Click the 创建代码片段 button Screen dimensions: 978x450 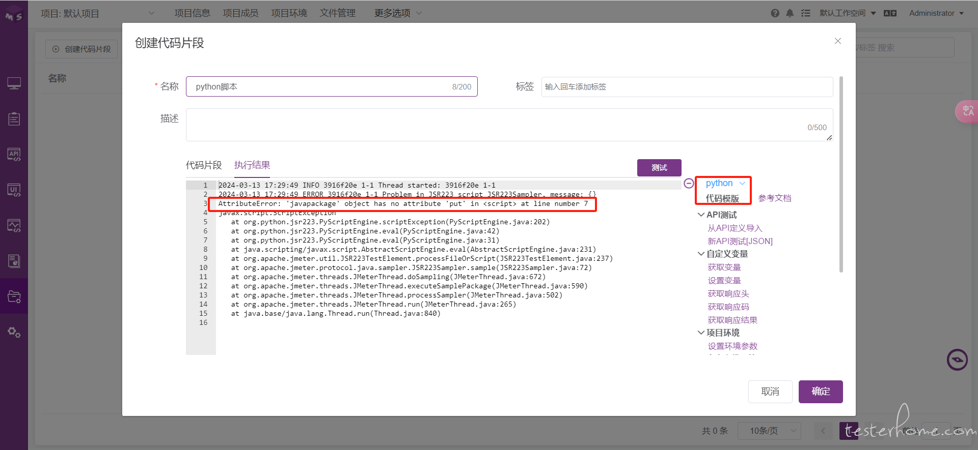point(81,49)
